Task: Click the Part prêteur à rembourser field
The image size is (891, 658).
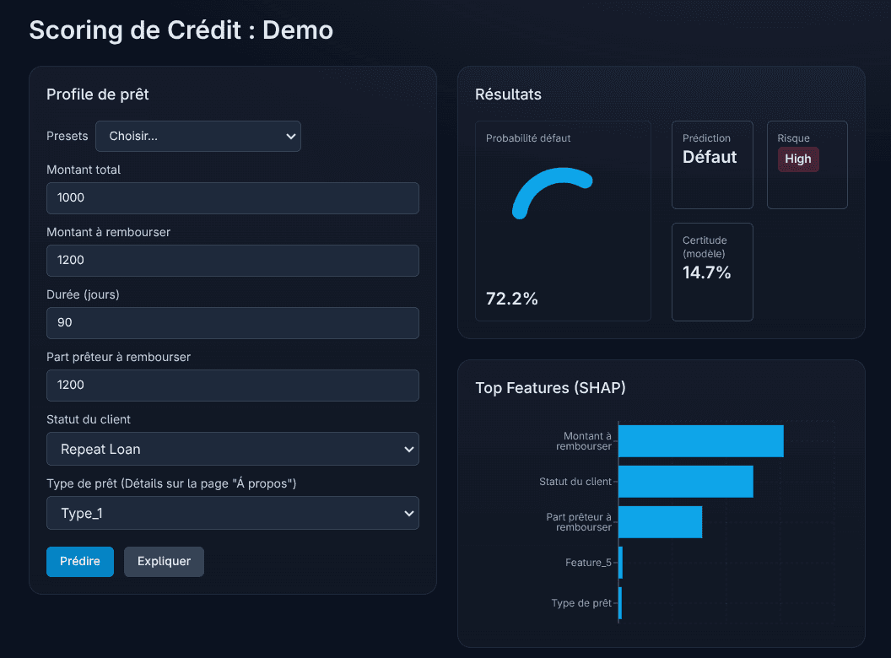Action: click(233, 385)
